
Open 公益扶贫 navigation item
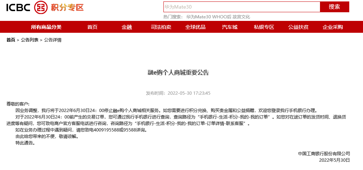pos(298,27)
